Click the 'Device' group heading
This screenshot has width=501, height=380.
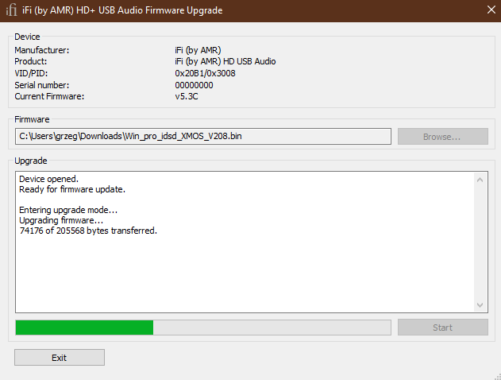(27, 37)
